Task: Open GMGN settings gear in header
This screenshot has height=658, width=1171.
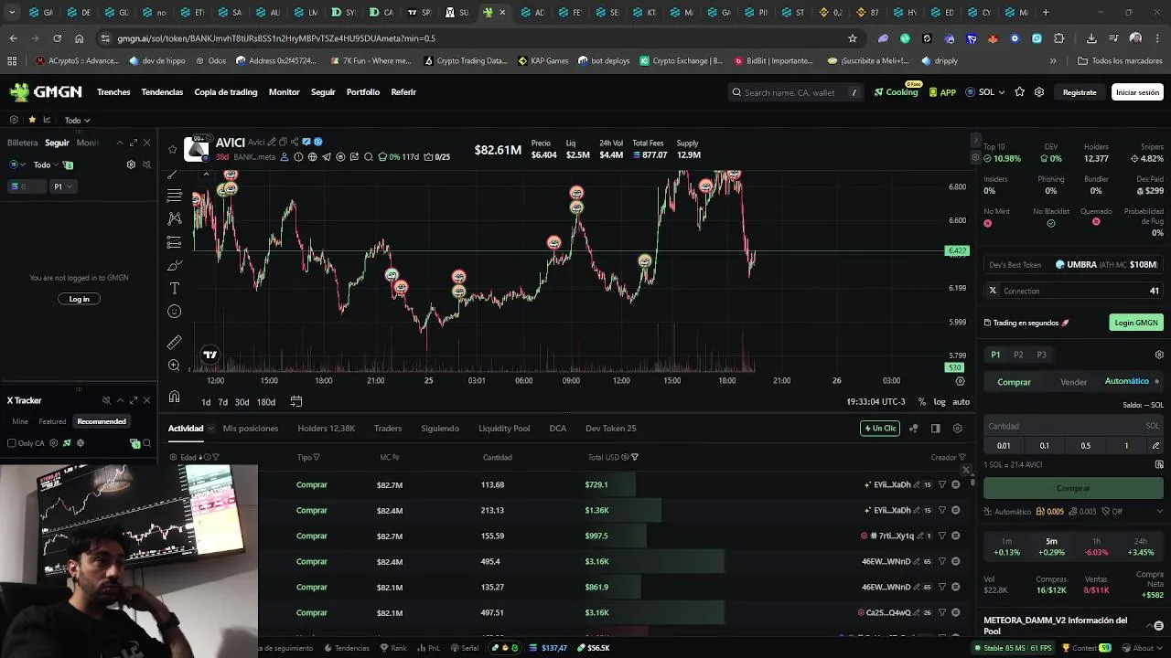Action: (x=1039, y=92)
